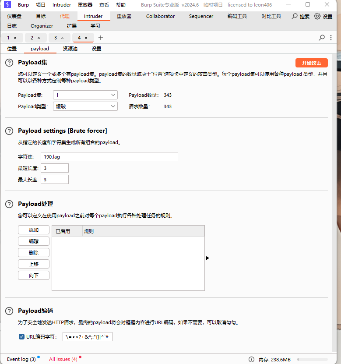Switch to payload sub-tab
Screen dimensions: 341x364
[40, 49]
